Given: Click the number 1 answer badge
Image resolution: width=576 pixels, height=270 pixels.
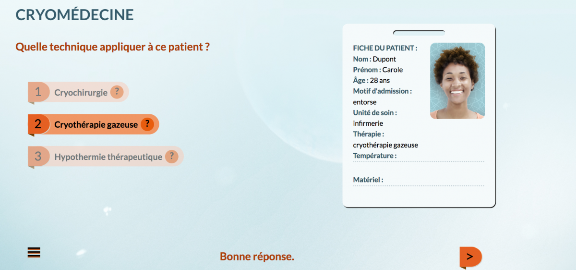Looking at the screenshot, I should coord(38,92).
